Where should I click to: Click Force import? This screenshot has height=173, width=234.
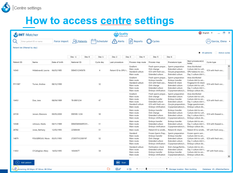click(61, 41)
